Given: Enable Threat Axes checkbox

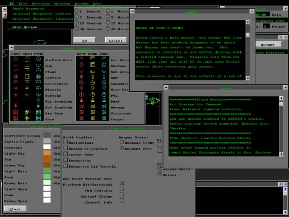Looking at the screenshot, I should pos(65,154).
